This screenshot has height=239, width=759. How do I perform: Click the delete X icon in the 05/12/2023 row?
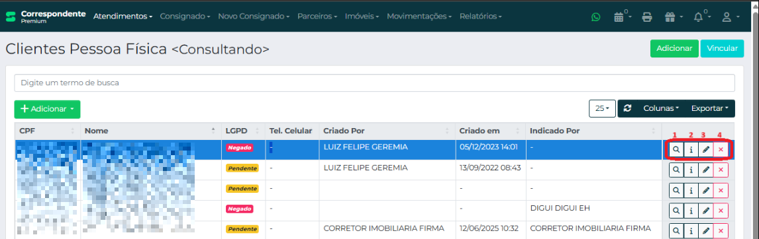(721, 149)
